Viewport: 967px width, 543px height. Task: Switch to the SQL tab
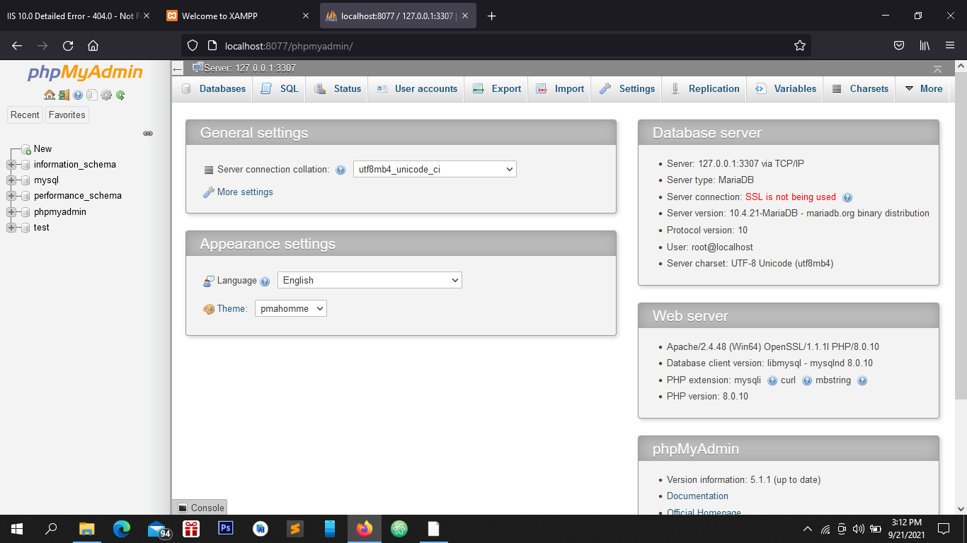click(280, 89)
